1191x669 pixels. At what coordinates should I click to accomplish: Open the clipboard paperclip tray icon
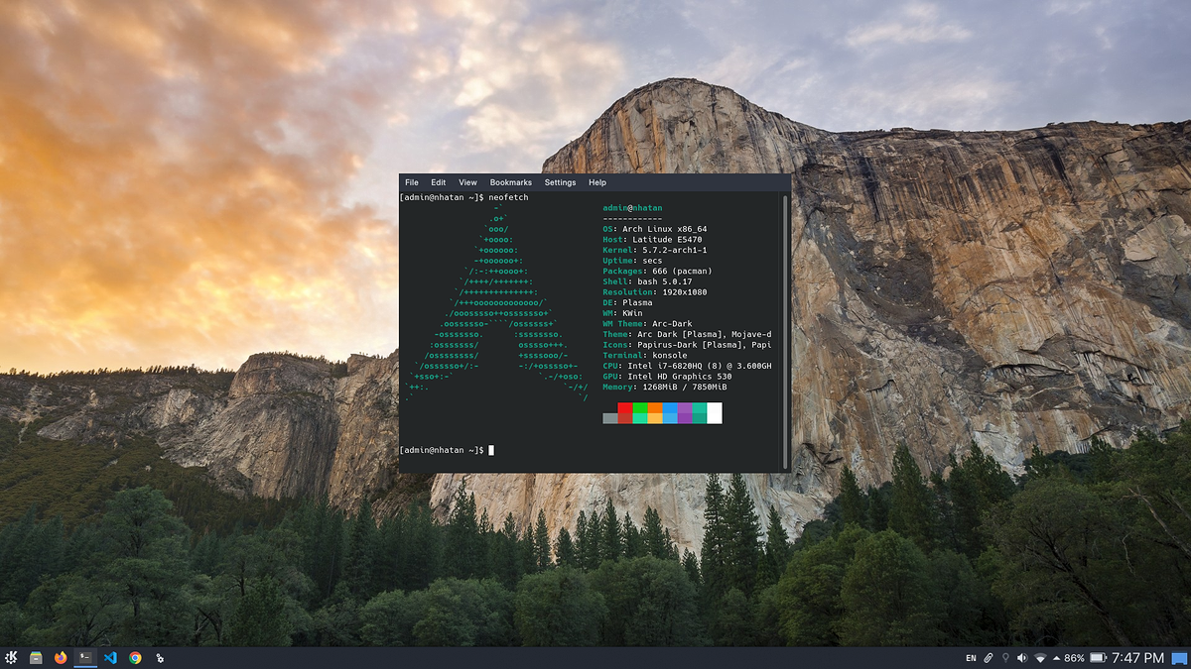(x=989, y=658)
